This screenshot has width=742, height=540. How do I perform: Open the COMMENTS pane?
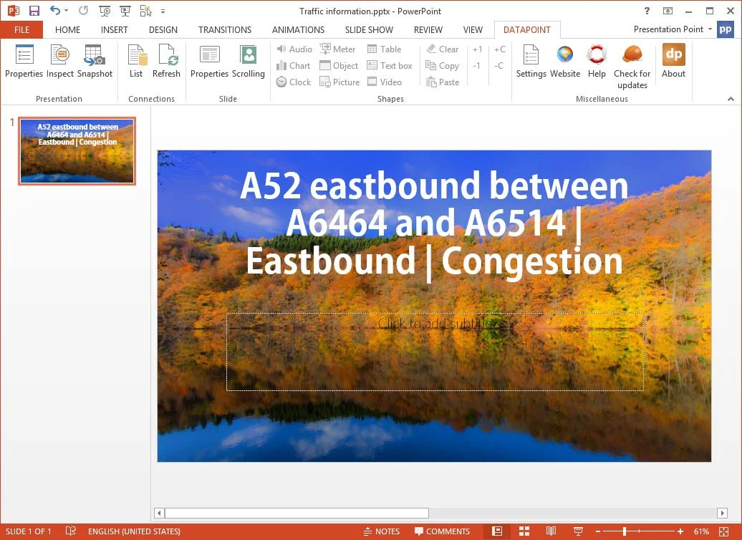coord(443,531)
